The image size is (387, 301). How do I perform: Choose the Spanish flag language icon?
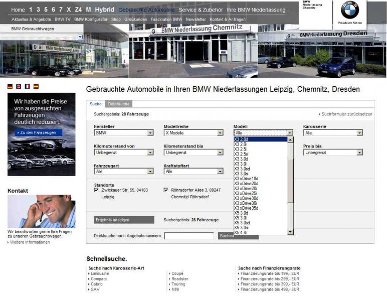pos(36,86)
